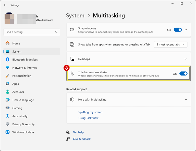196x151 pixels.
Task: Click the Give feedback icon
Action: coord(68,139)
